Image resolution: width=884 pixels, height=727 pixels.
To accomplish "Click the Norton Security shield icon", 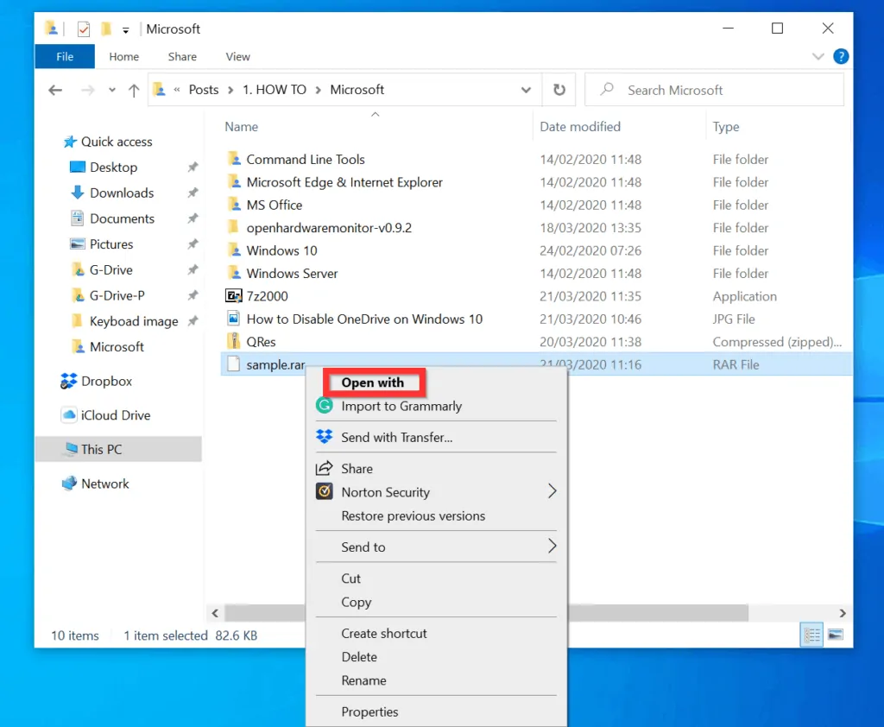I will (323, 492).
